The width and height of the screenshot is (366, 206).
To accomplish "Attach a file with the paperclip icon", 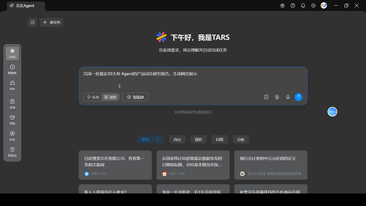I will (277, 97).
